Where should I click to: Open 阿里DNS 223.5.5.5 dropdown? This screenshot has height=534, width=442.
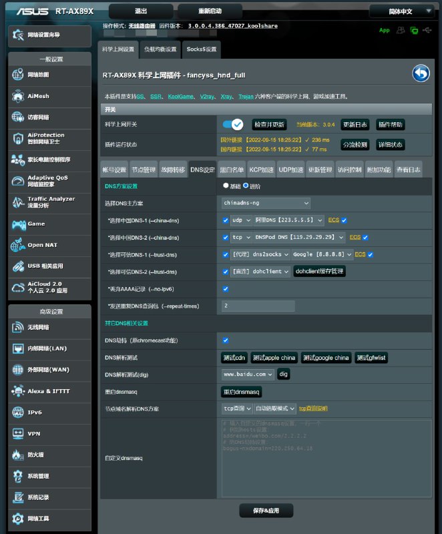(x=288, y=220)
